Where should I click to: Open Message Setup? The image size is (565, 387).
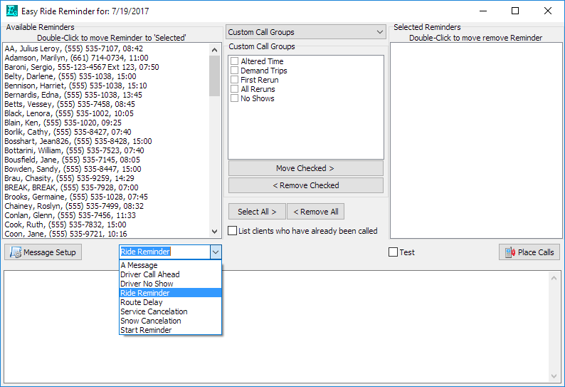pos(43,252)
